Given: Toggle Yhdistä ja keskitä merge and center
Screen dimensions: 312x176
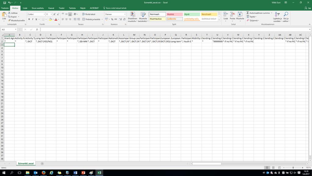Looking at the screenshot, I should point(91,19).
